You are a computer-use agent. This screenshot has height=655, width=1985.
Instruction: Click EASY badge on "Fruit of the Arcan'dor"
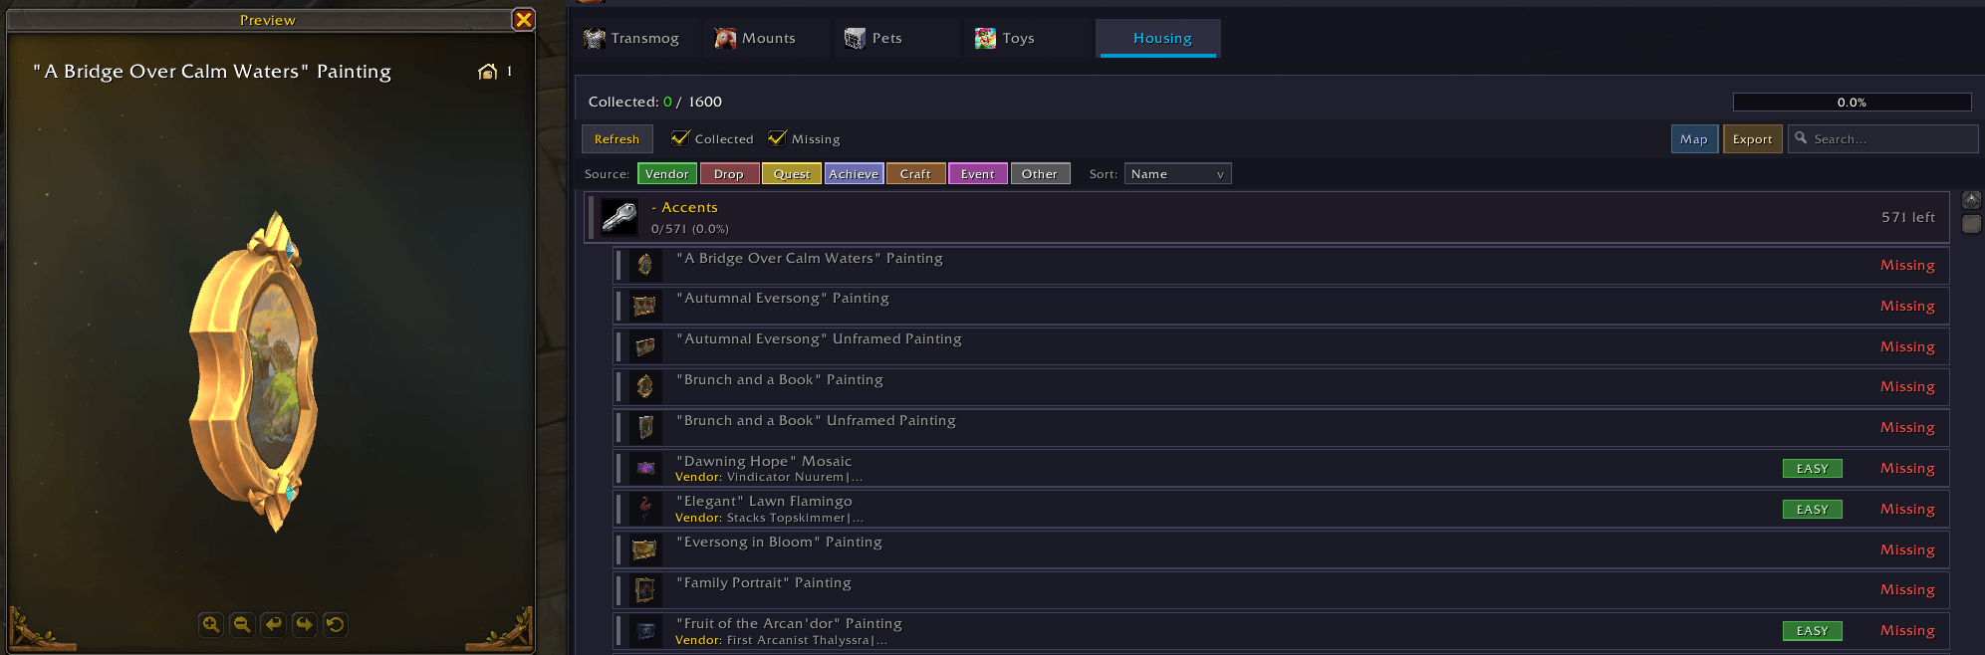tap(1813, 631)
